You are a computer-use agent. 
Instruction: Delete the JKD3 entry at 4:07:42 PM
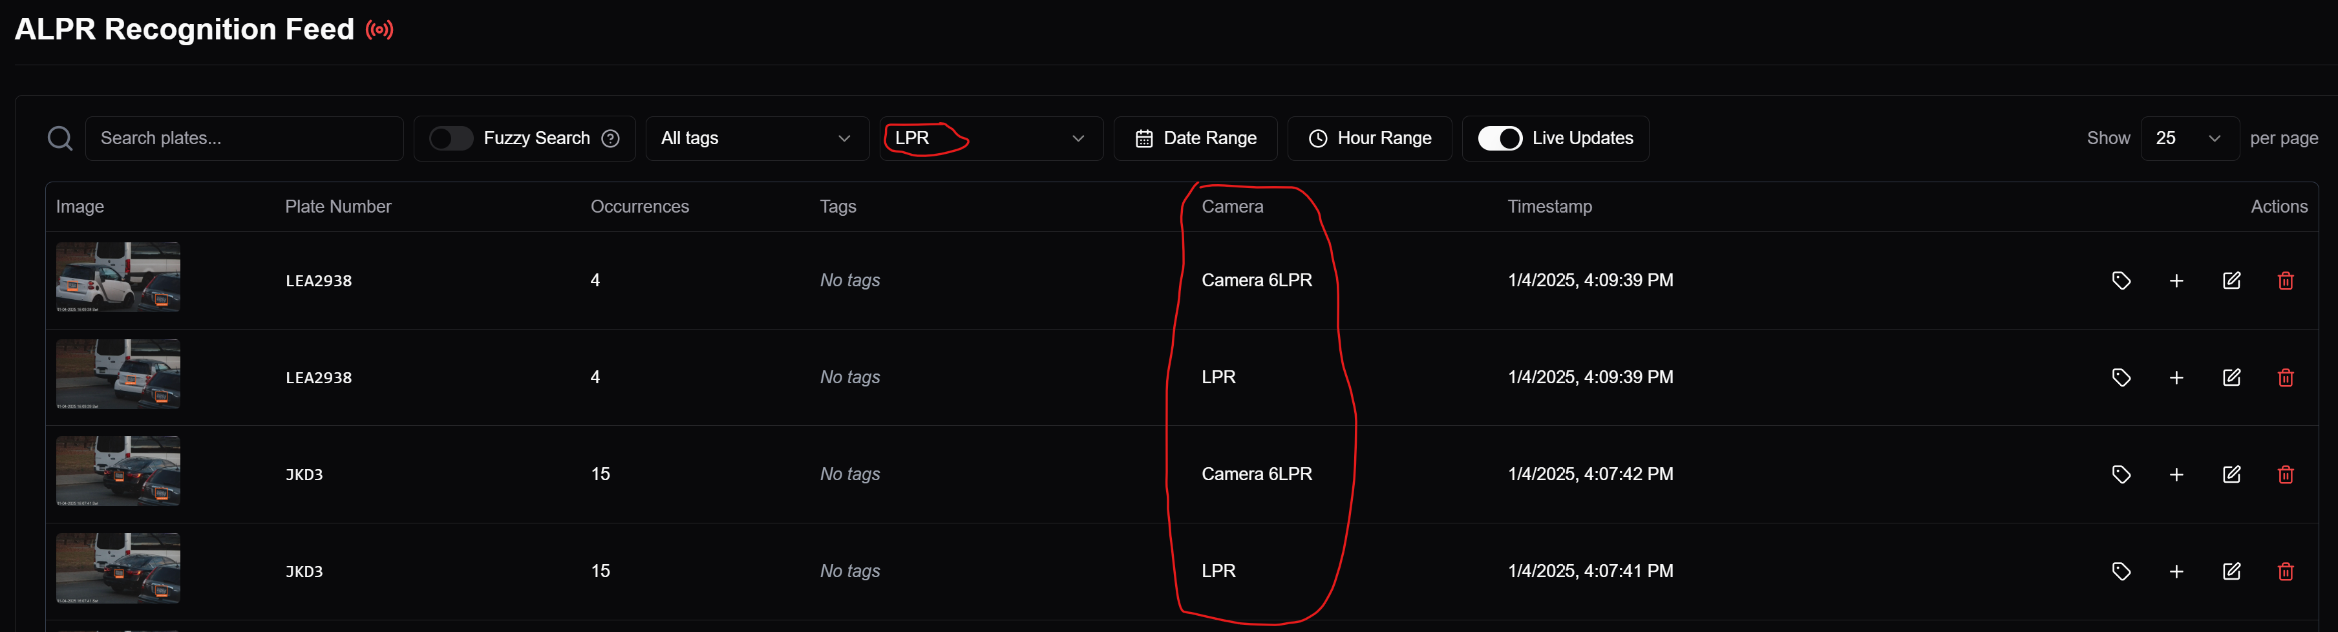tap(2286, 475)
